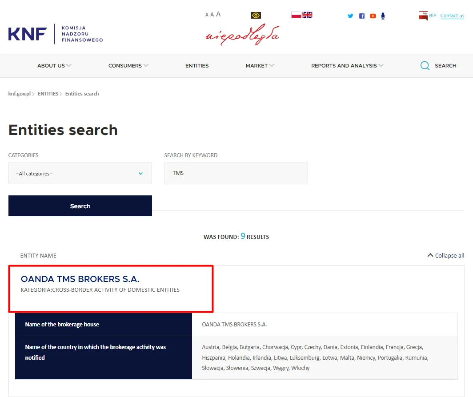Expand the CONSUMERS menu
Viewport: 473px width, 397px height.
click(x=128, y=66)
